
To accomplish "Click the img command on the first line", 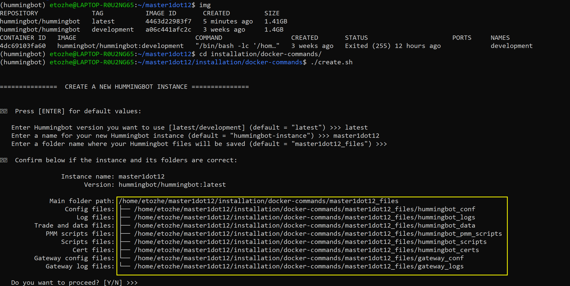I will (205, 5).
